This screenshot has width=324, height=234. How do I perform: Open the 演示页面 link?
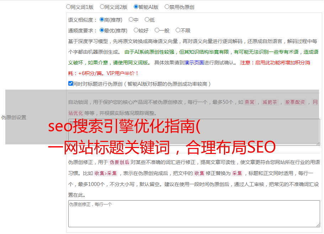tap(194, 63)
